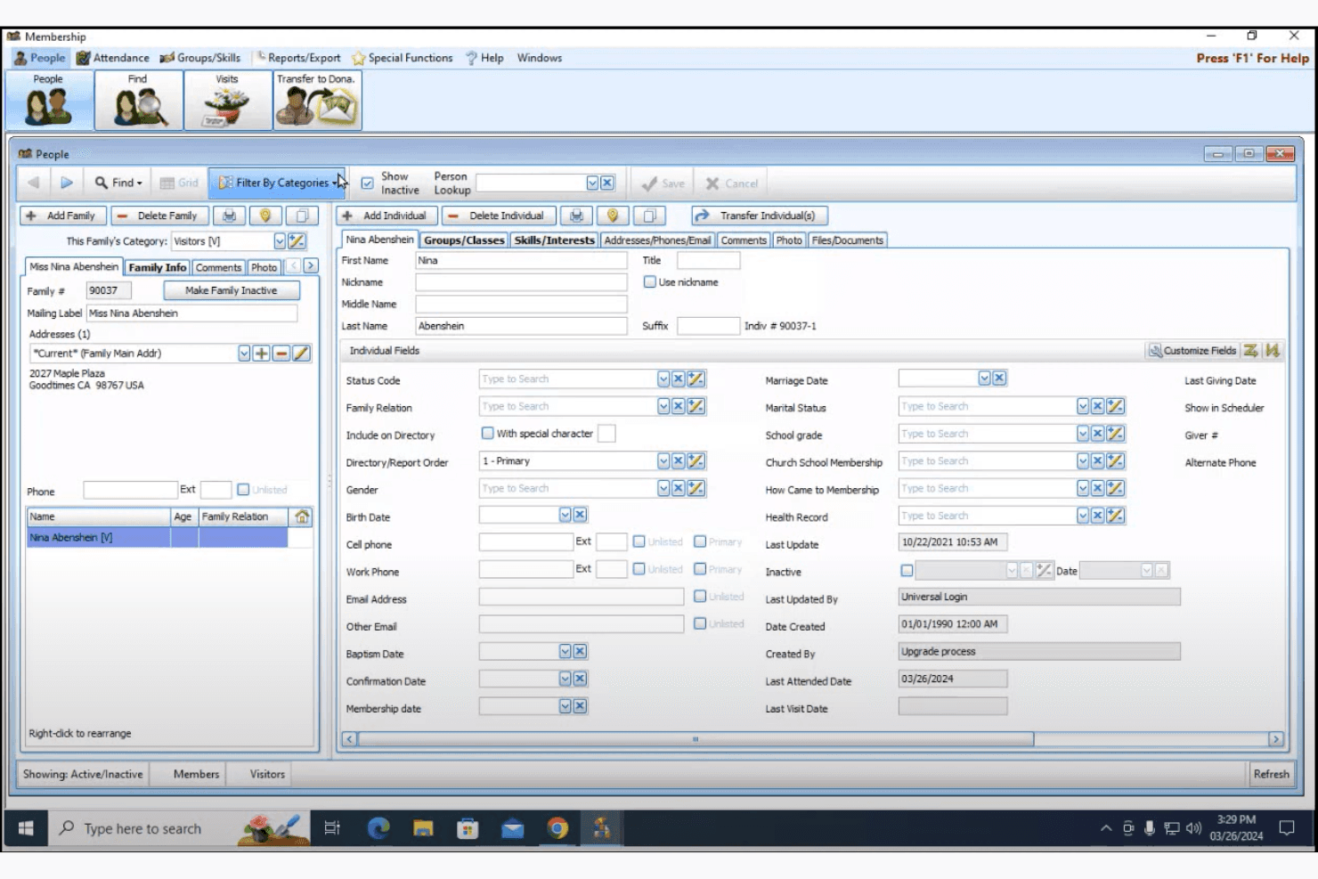This screenshot has height=879, width=1318.
Task: Edit Status Code list options
Action: [696, 379]
